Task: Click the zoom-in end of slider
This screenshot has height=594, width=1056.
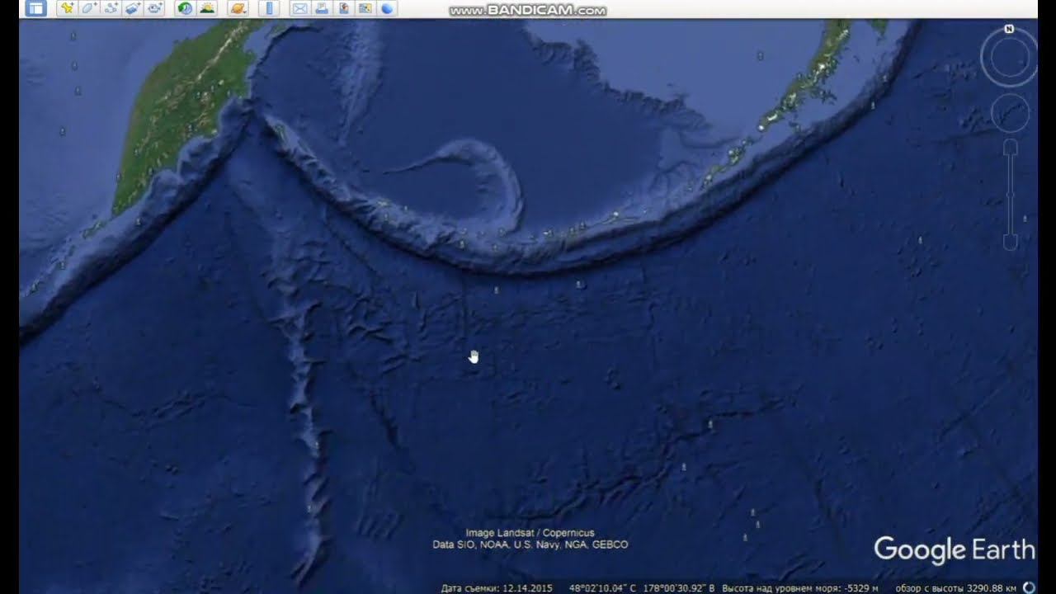Action: pyautogui.click(x=1010, y=147)
